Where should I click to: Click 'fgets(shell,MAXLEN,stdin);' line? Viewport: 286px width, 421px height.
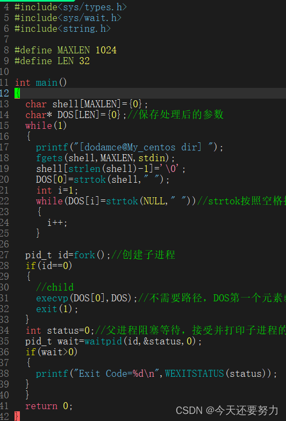105,158
